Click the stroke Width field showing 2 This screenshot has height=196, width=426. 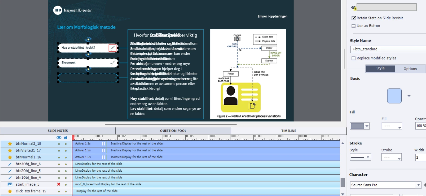click(x=420, y=157)
